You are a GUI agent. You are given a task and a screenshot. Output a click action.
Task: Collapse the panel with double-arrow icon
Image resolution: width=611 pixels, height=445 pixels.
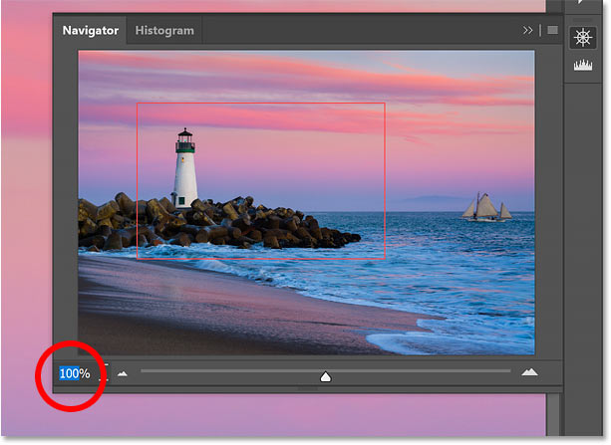527,31
